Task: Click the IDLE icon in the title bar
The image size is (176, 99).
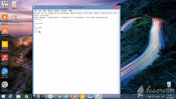Action: (35, 7)
